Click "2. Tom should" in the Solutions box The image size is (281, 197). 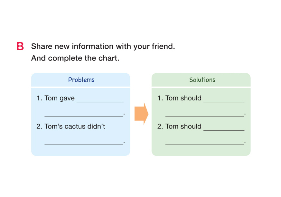[179, 127]
